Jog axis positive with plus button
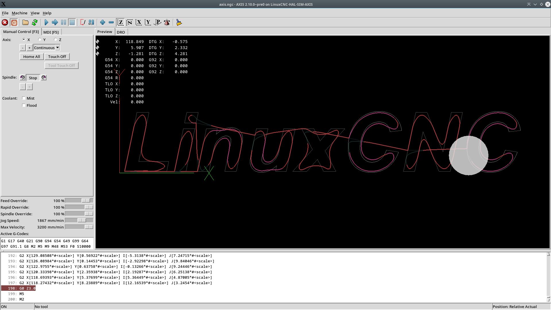This screenshot has width=551, height=310. (x=29, y=48)
